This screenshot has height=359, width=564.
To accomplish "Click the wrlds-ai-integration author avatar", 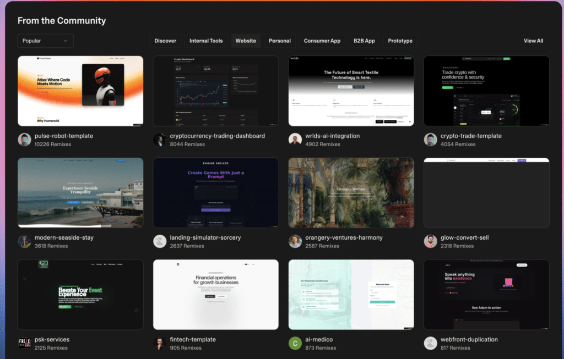I will point(295,140).
